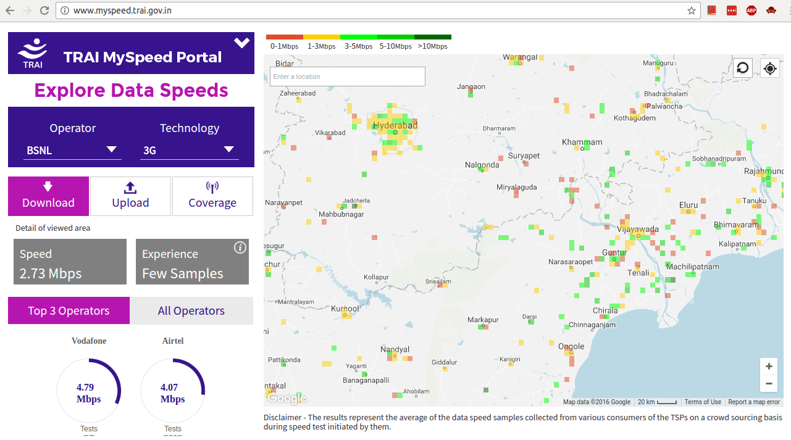Screen dimensions: 791x440
Task: View site information icon in address bar
Action: (65, 10)
